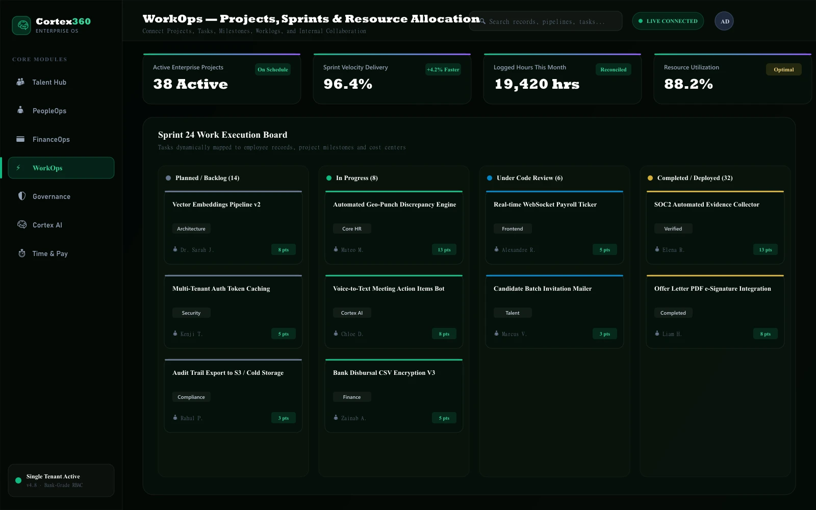Screen dimensions: 816x510
Task: Click the search magnifier icon
Action: point(482,21)
